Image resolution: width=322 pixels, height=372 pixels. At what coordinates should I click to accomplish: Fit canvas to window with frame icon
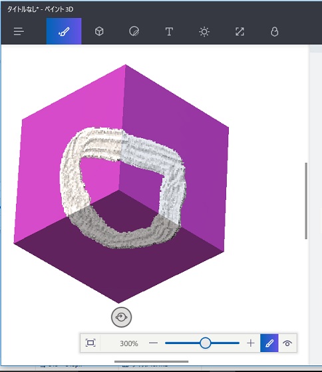90,343
